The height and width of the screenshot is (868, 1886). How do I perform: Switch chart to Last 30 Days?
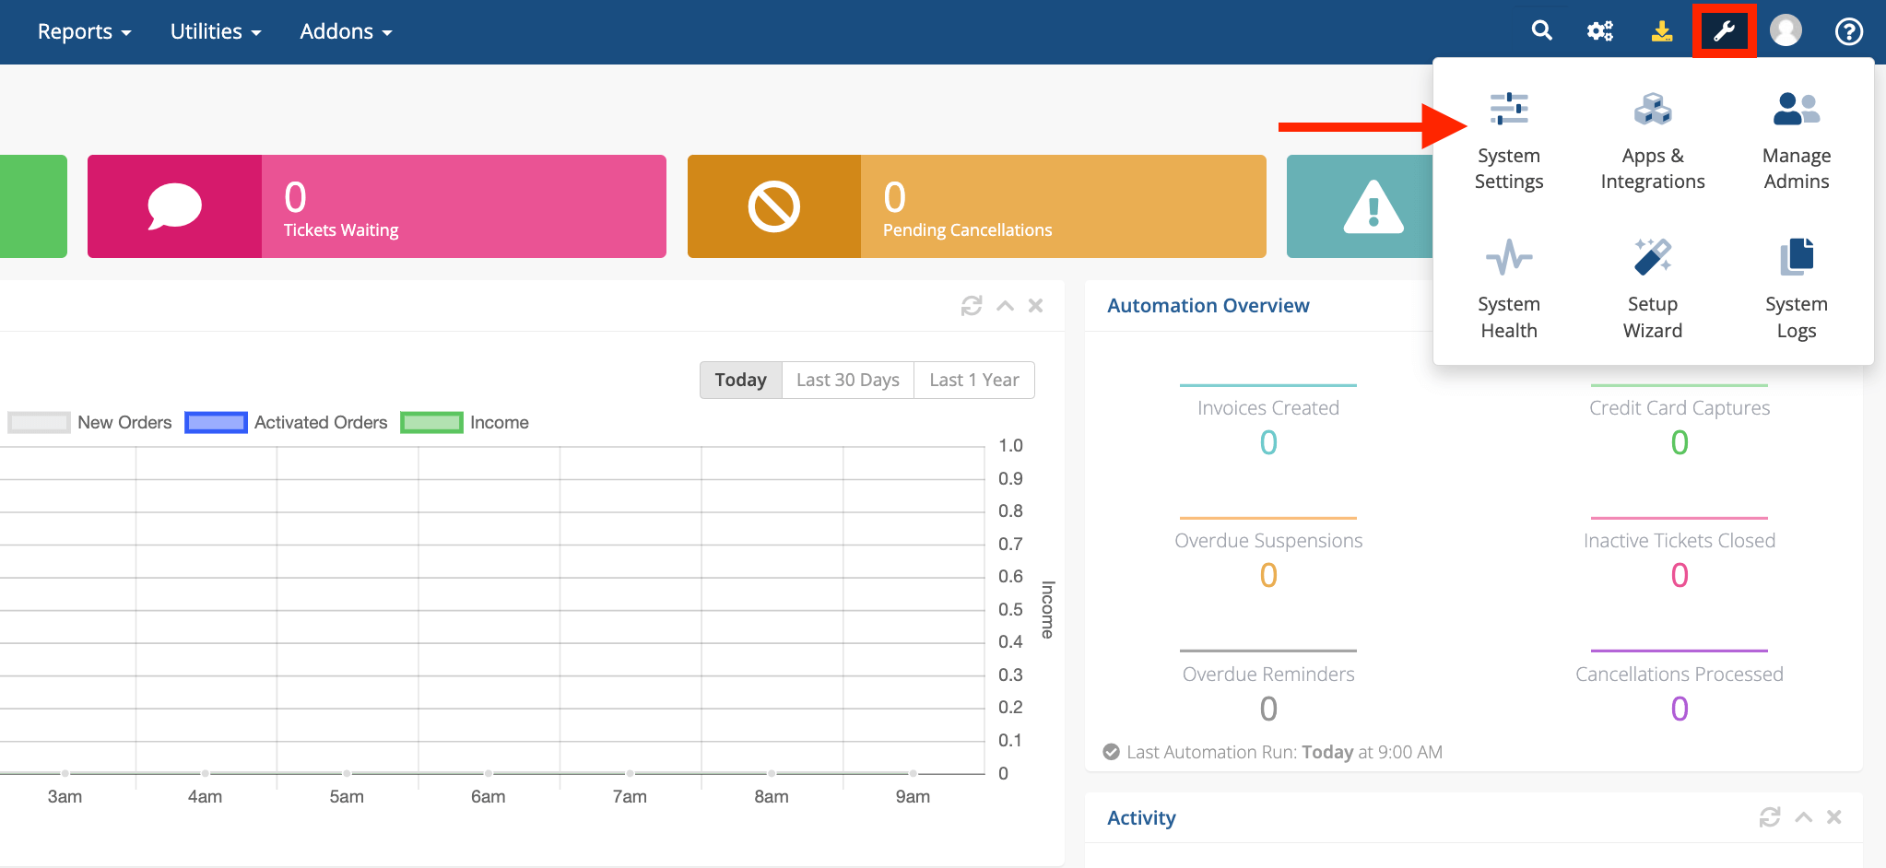point(848,380)
